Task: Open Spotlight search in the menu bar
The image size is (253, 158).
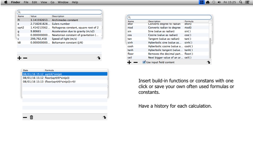Action: pos(241,2)
